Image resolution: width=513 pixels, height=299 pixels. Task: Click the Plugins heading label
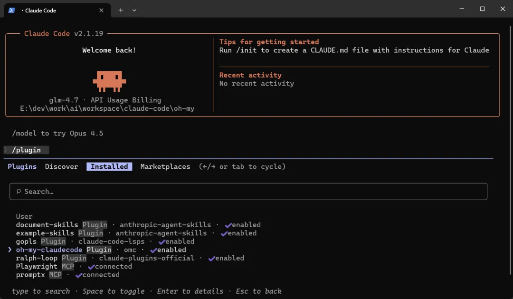(x=22, y=166)
